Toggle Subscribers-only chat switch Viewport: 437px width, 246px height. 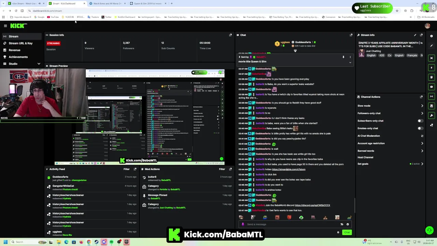(x=420, y=121)
